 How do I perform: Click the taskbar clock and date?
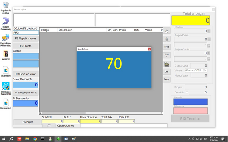(214, 139)
